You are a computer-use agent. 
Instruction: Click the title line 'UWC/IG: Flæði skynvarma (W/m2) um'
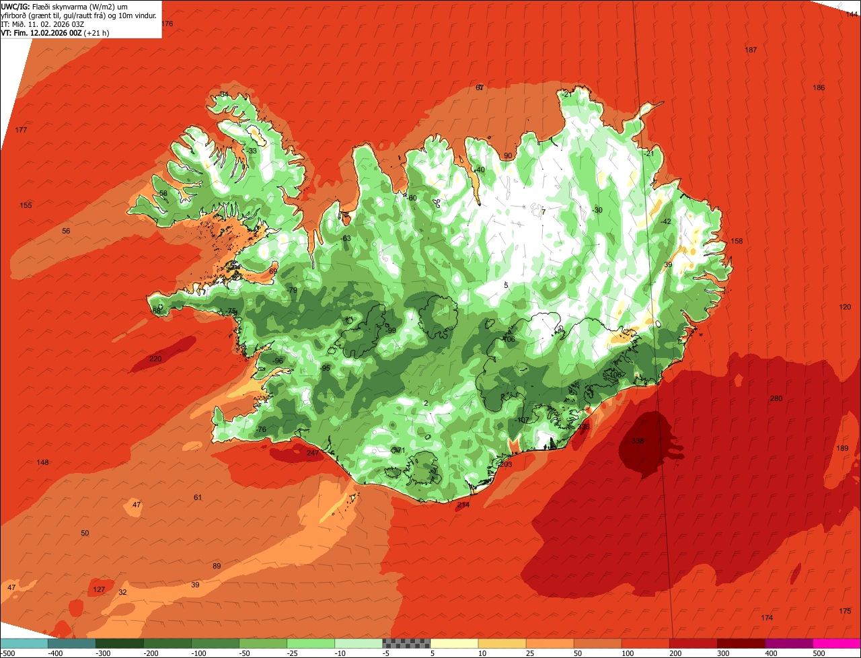(65, 6)
